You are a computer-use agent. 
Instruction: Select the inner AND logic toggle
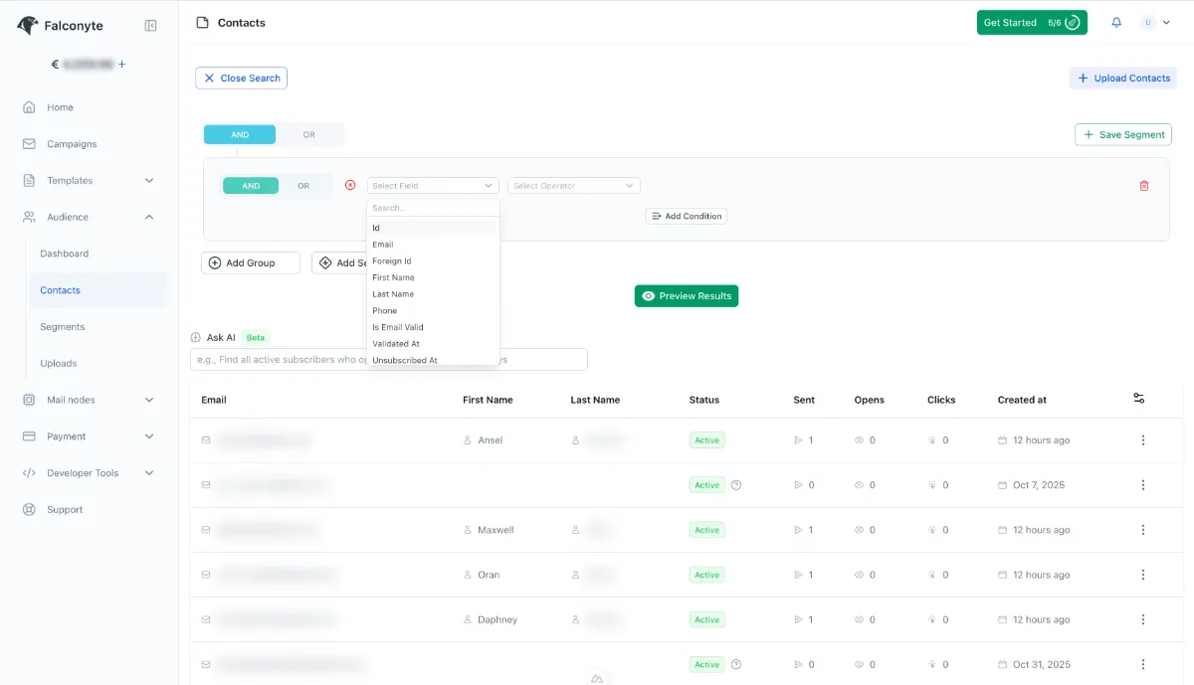point(251,186)
